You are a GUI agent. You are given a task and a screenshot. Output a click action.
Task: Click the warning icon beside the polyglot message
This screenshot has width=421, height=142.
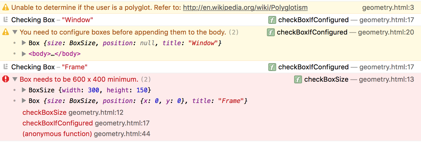point(5,8)
